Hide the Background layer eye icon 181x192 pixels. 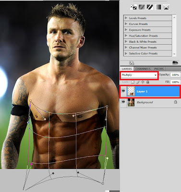(x=123, y=101)
